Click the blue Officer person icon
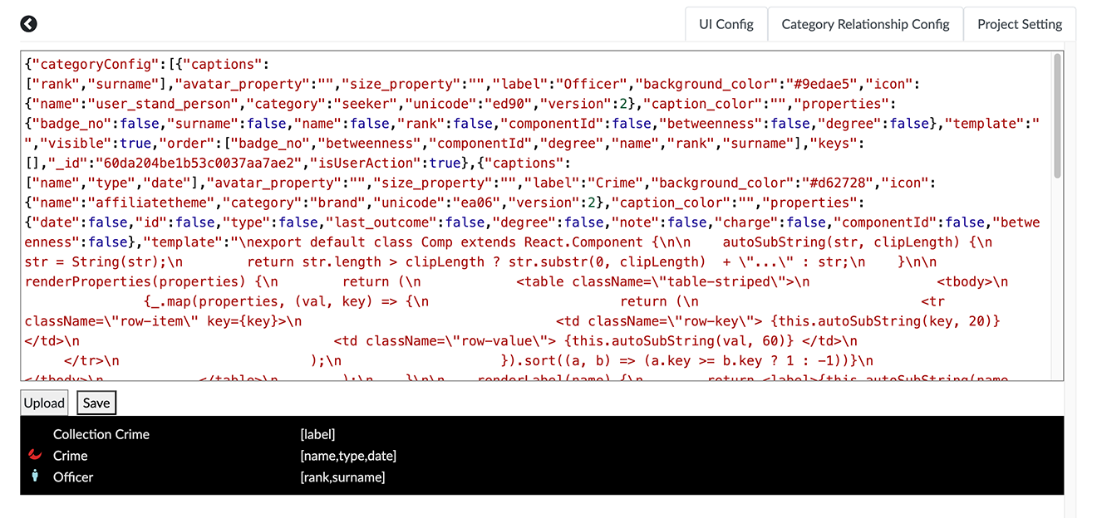 [35, 477]
